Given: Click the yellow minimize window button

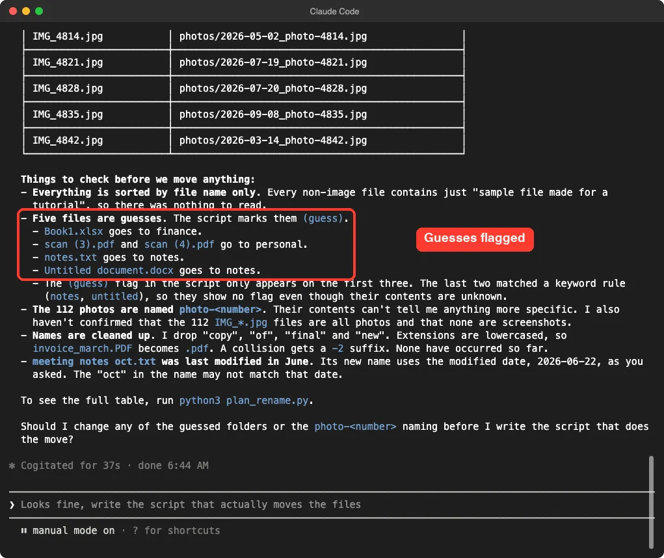Looking at the screenshot, I should click(x=26, y=12).
